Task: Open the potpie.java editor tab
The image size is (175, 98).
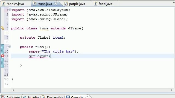Action: click(x=77, y=4)
